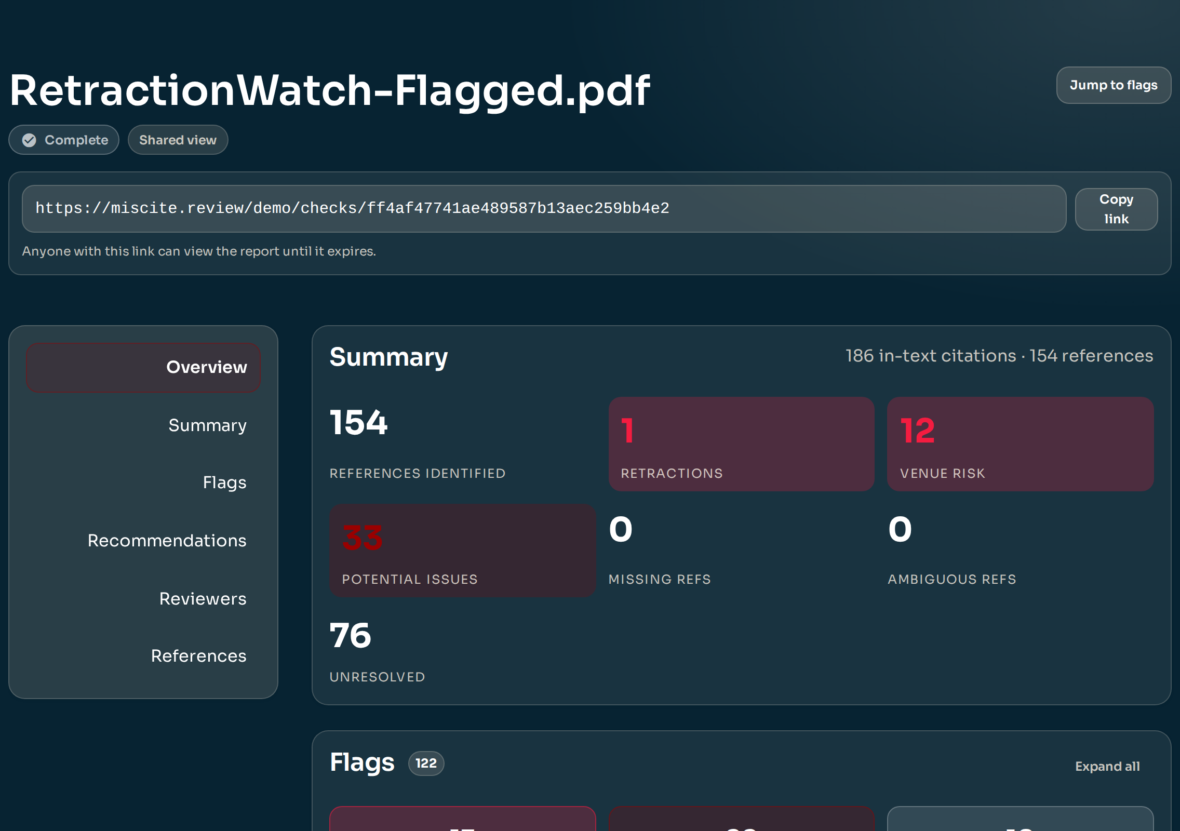Click the 76 Unresolved statistic
The height and width of the screenshot is (831, 1180).
[x=351, y=636]
